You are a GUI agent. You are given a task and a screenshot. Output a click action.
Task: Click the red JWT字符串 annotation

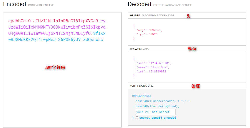click(55, 68)
